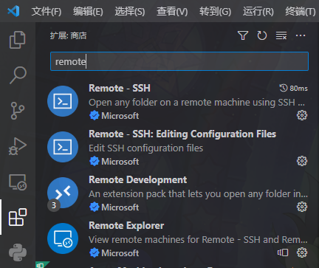
Task: Open the Explorer view in activity bar
Action: point(18,40)
